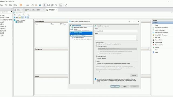Open the Tabs menu in VMware
Image resolution: width=173 pixels, height=97 pixels.
click(10, 5)
